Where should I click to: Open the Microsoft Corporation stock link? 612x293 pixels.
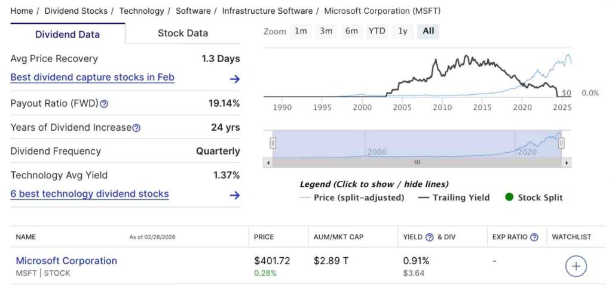point(66,261)
